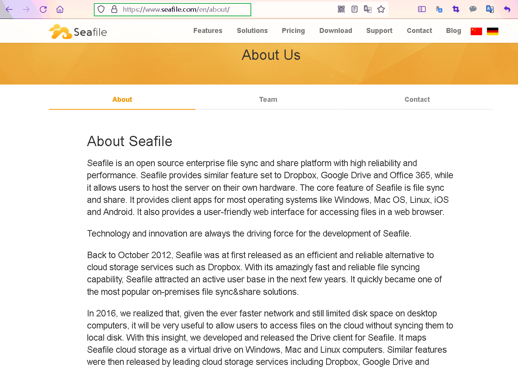Translate this page from address bar icon
This screenshot has width=518, height=369.
pyautogui.click(x=368, y=9)
